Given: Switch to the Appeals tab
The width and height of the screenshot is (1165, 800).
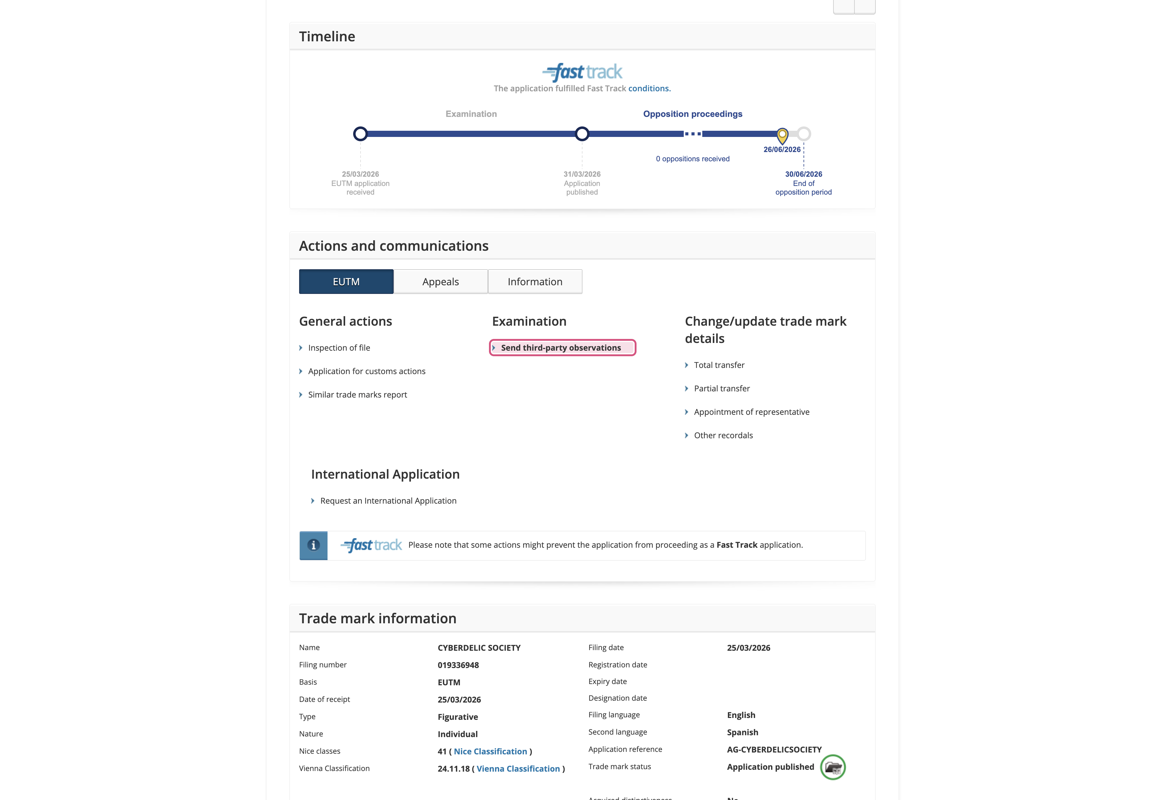Looking at the screenshot, I should point(441,282).
